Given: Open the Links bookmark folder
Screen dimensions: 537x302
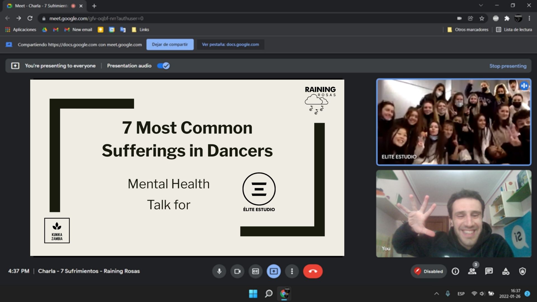Looking at the screenshot, I should click(140, 30).
